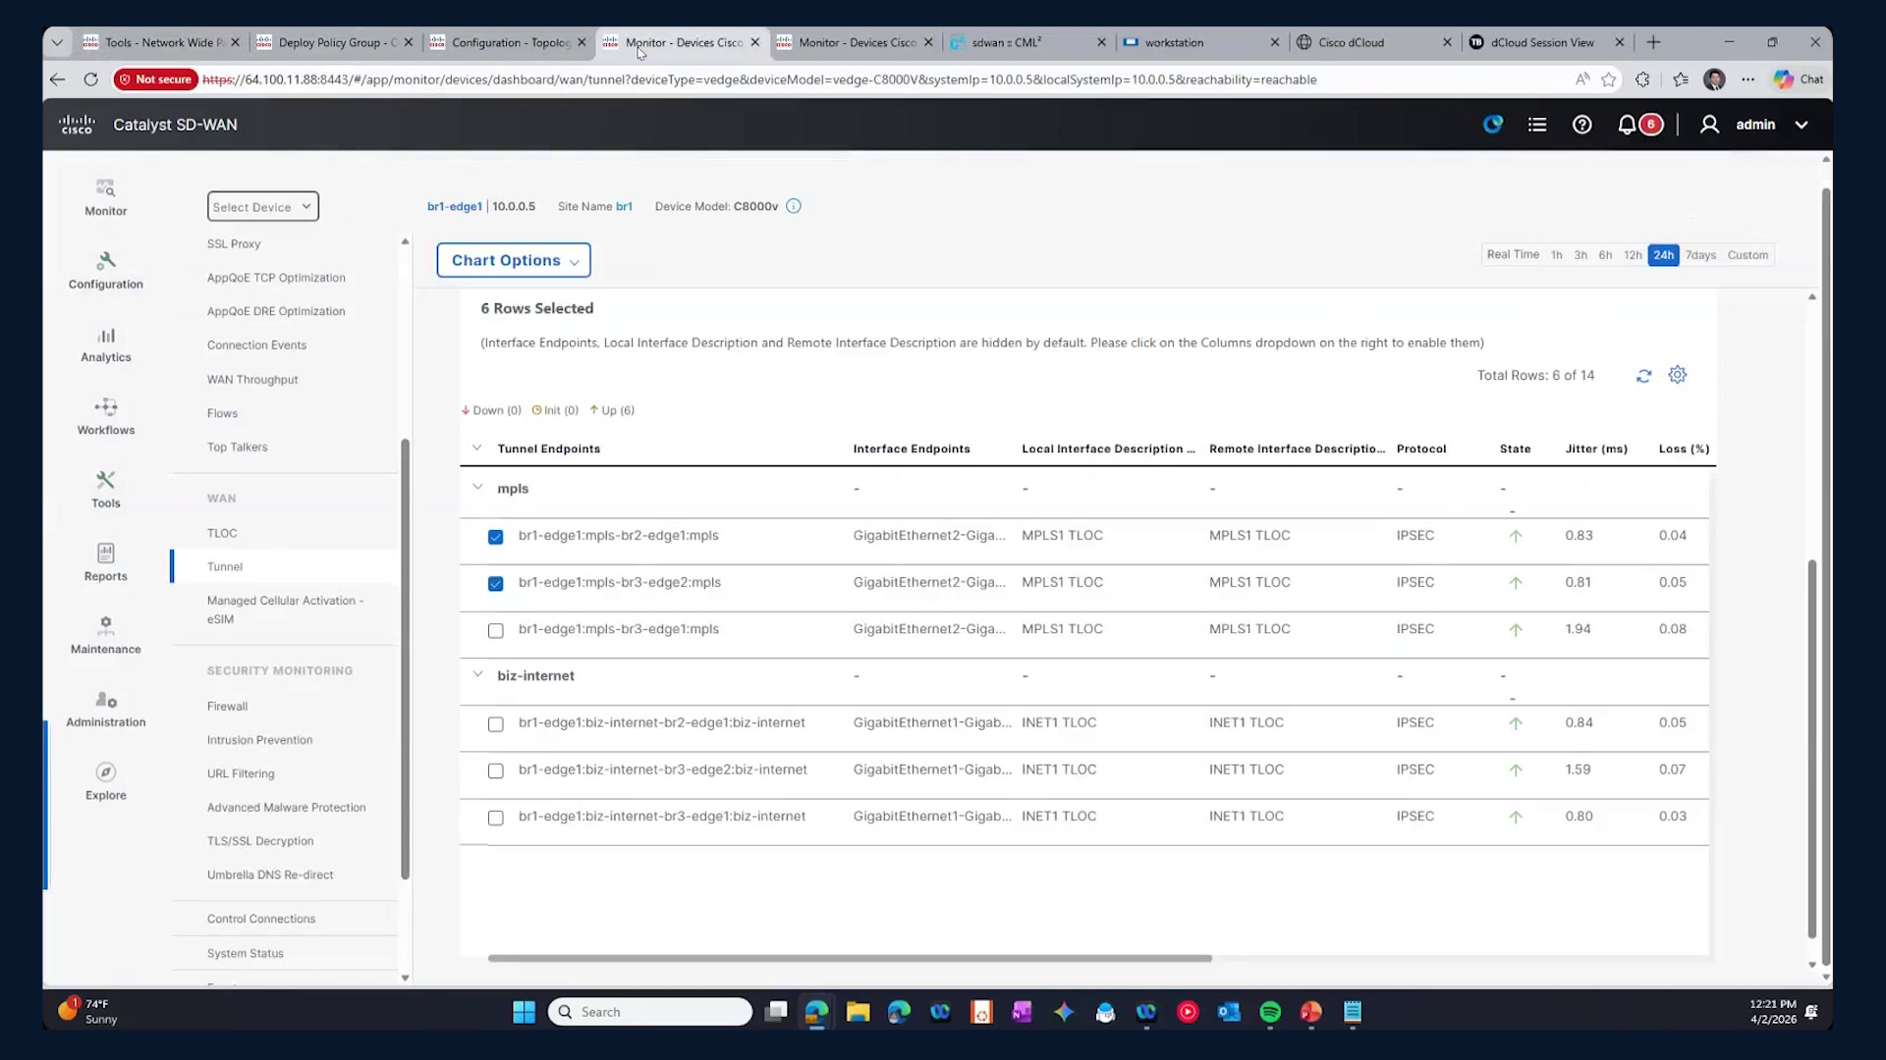
Task: Uncheck br1-edge1:mpls-br2-edge1:mpls tunnel row
Action: click(495, 537)
